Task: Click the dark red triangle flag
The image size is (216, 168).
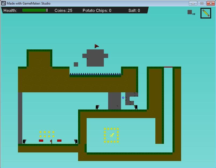Action: [97, 46]
